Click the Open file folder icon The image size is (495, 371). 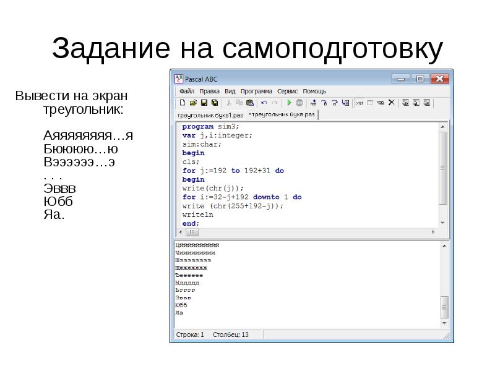click(193, 103)
